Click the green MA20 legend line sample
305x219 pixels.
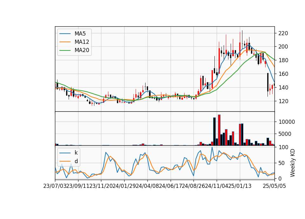(65, 50)
